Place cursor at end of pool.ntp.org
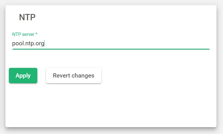 [44, 44]
